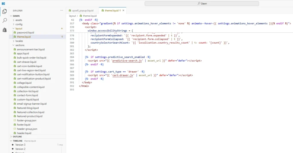Expand the locales folder
This screenshot has height=153, width=293.
click(x=19, y=41)
